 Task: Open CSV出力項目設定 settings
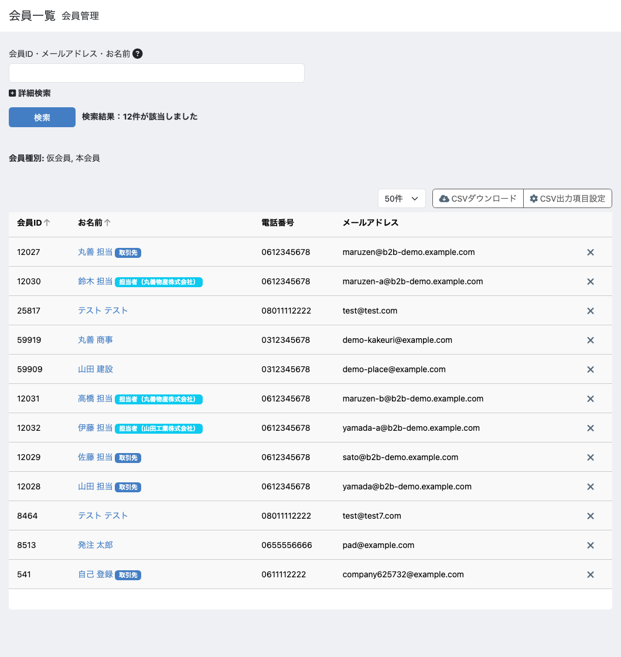(x=568, y=199)
